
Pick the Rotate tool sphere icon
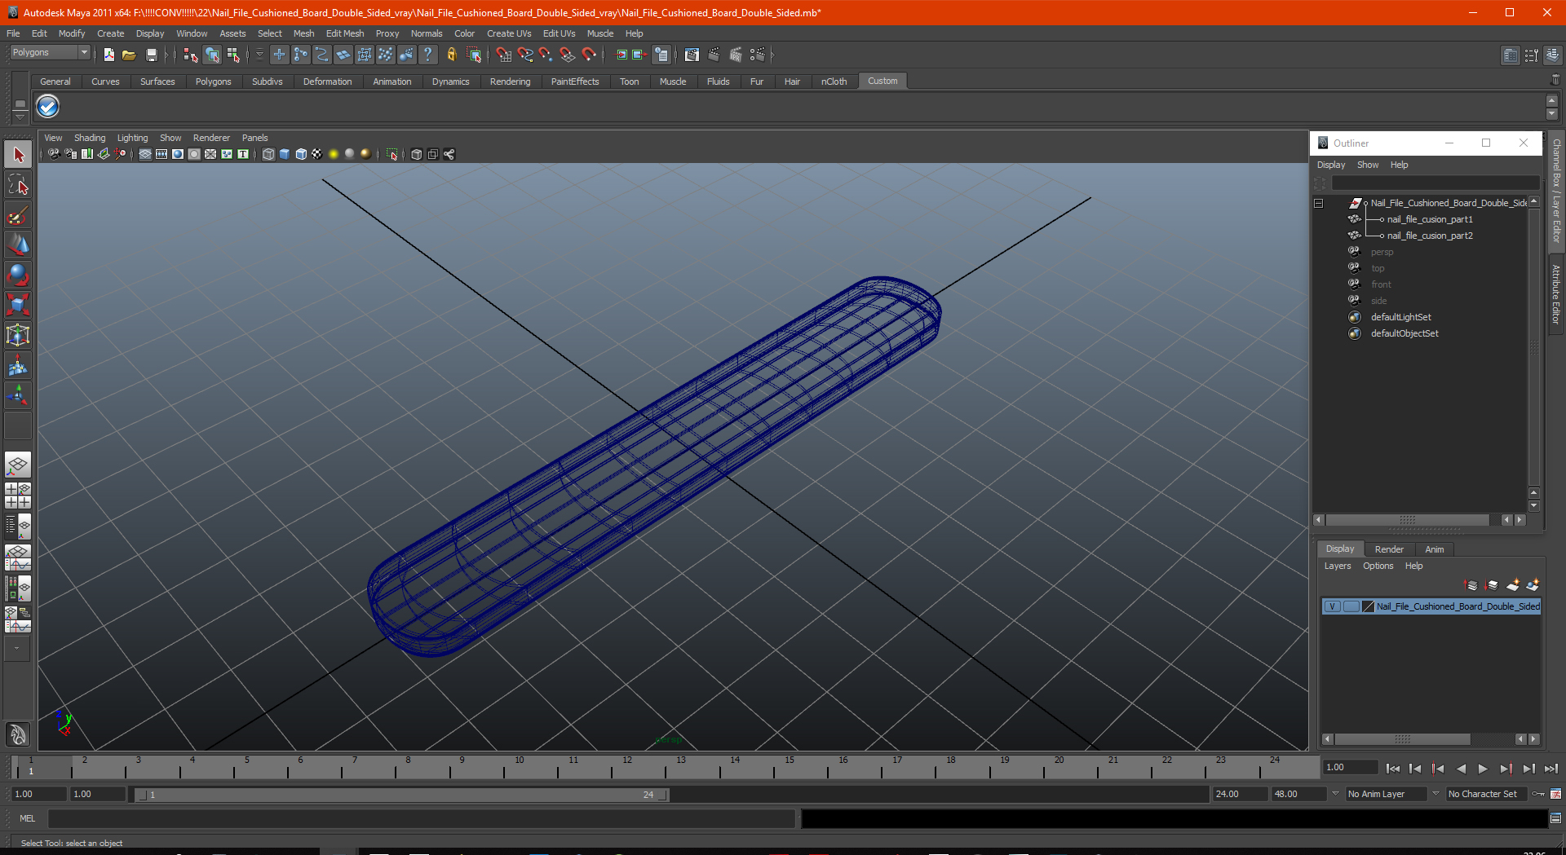point(18,275)
